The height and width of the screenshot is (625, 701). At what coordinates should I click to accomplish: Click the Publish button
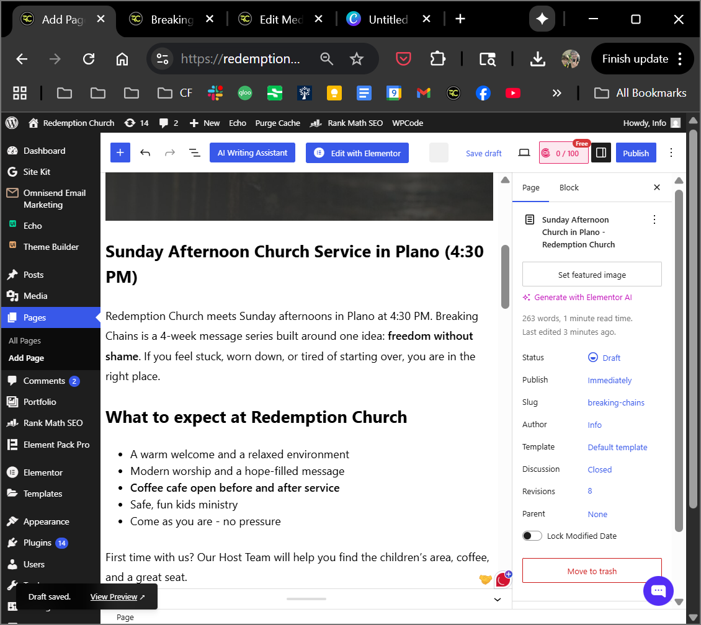pyautogui.click(x=636, y=153)
